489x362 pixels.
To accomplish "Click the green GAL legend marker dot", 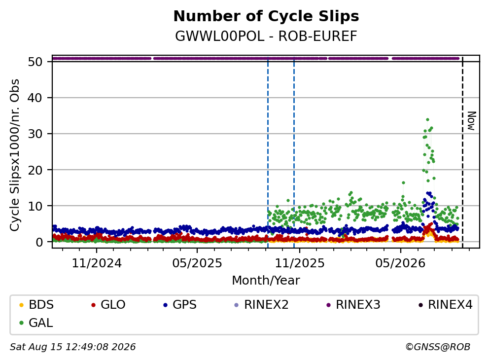I will click(x=21, y=323).
